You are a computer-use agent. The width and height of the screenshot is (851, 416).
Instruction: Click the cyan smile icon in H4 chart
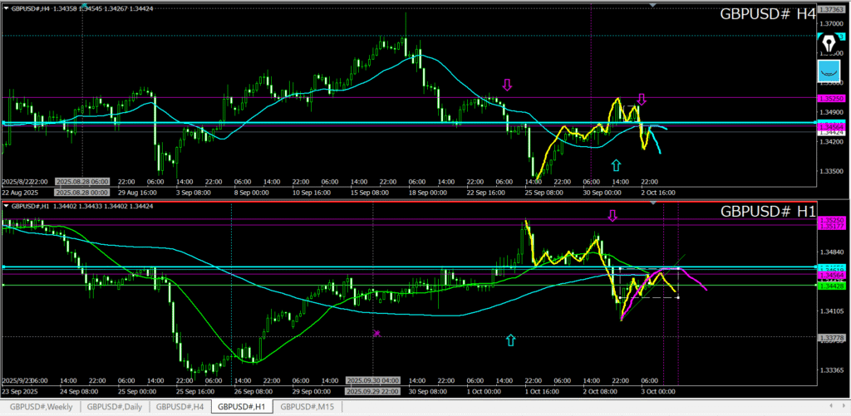pos(829,71)
